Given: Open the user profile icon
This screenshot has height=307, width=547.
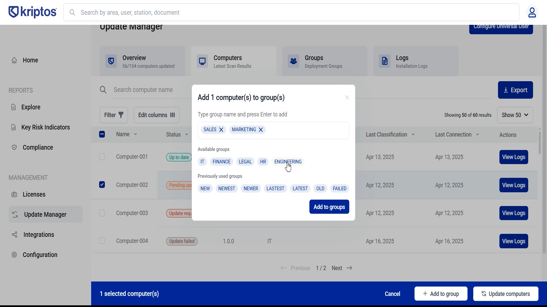Looking at the screenshot, I should (532, 12).
